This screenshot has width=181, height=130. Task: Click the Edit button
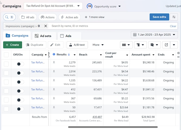click(x=56, y=45)
